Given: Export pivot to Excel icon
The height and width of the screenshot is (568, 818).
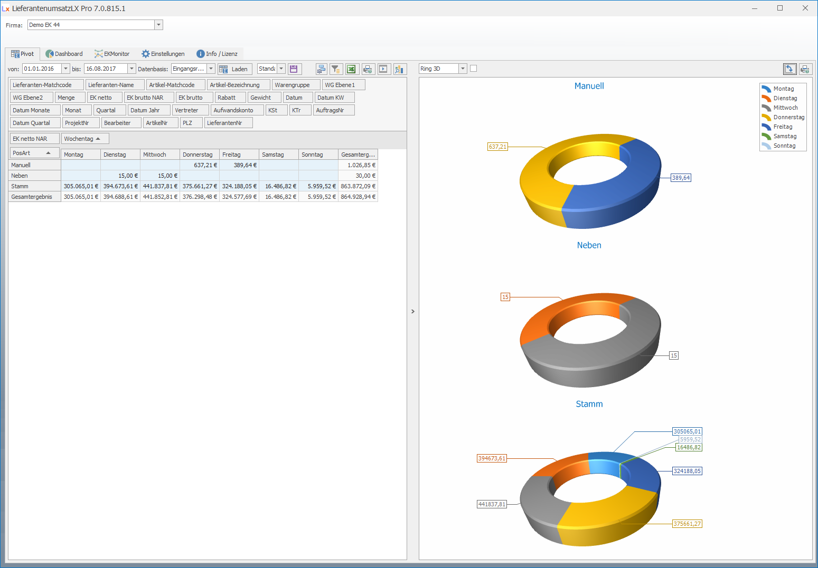Looking at the screenshot, I should point(352,69).
